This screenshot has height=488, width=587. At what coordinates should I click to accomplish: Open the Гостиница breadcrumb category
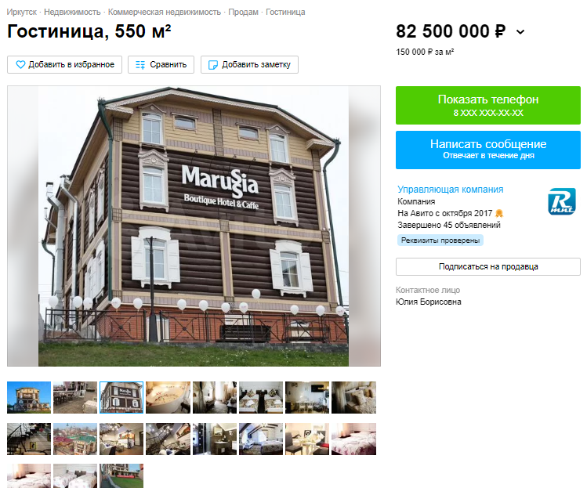pos(285,12)
